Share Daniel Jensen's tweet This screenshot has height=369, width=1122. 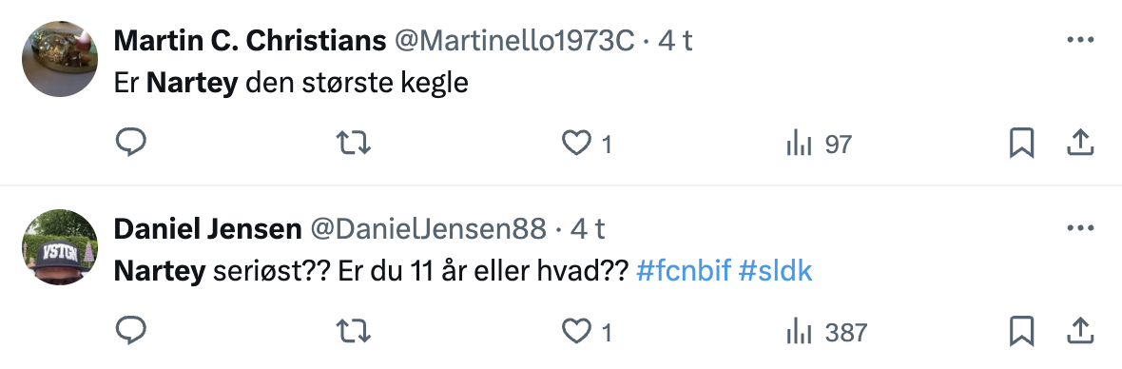coord(1080,330)
